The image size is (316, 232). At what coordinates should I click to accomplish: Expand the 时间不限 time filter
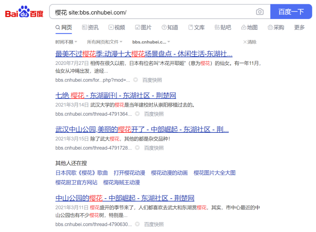66,42
